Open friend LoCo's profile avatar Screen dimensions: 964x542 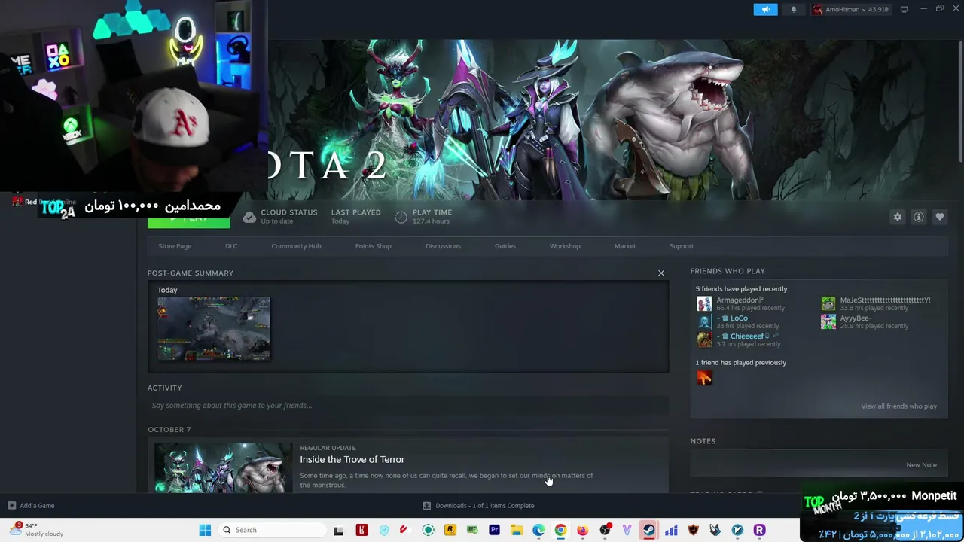pos(704,321)
